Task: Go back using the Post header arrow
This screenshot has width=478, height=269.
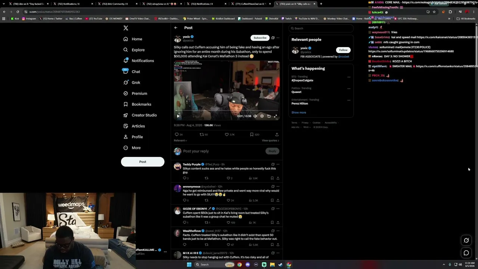Action: pyautogui.click(x=176, y=28)
